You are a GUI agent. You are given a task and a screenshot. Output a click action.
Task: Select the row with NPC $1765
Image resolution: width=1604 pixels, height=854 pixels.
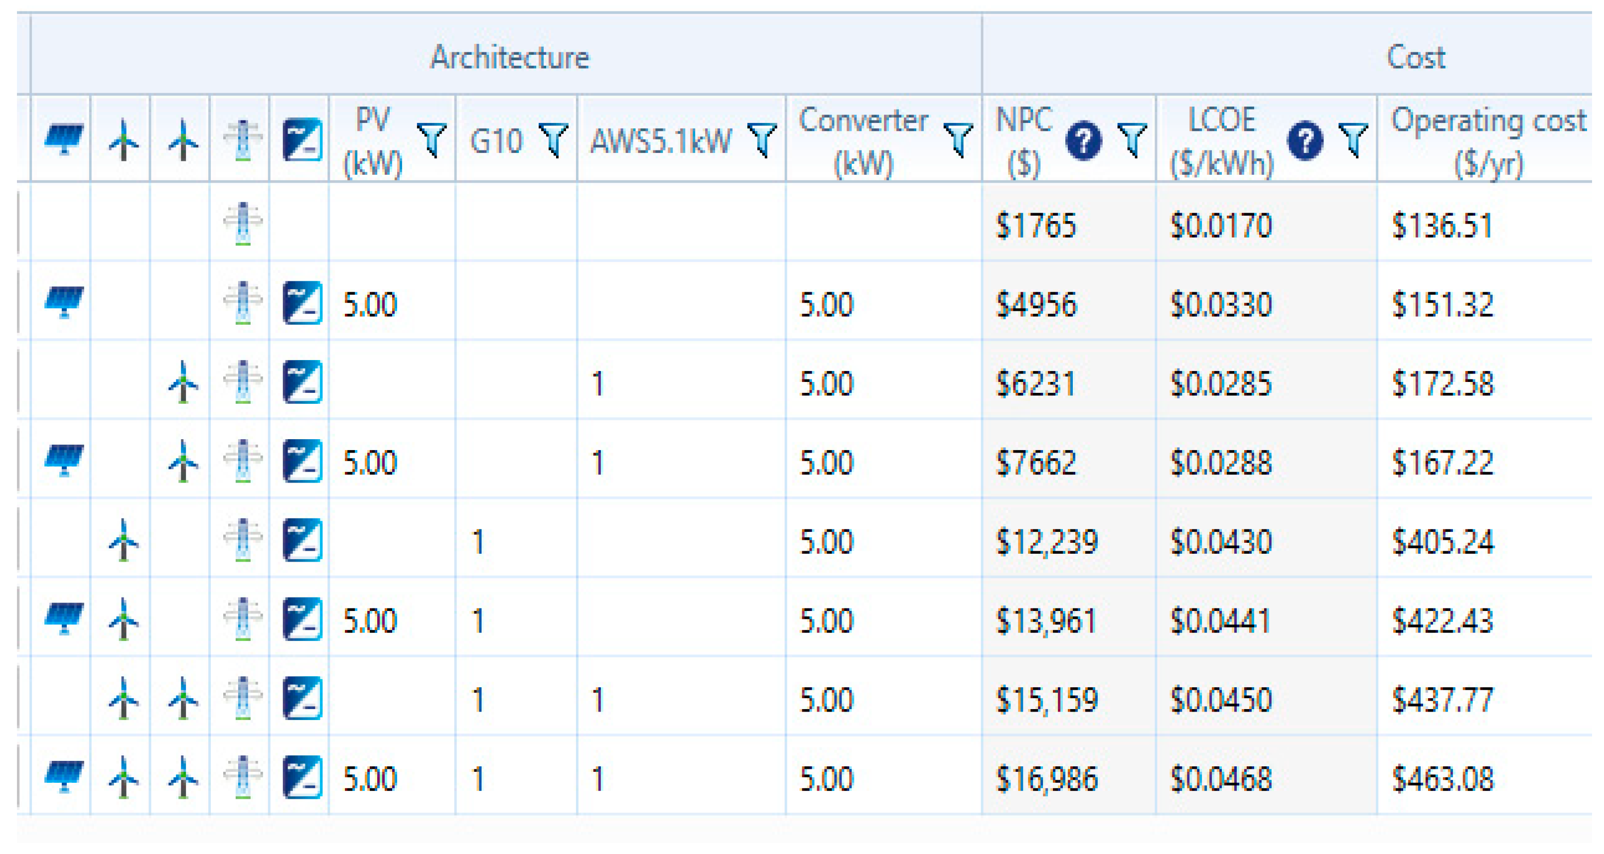click(1035, 225)
